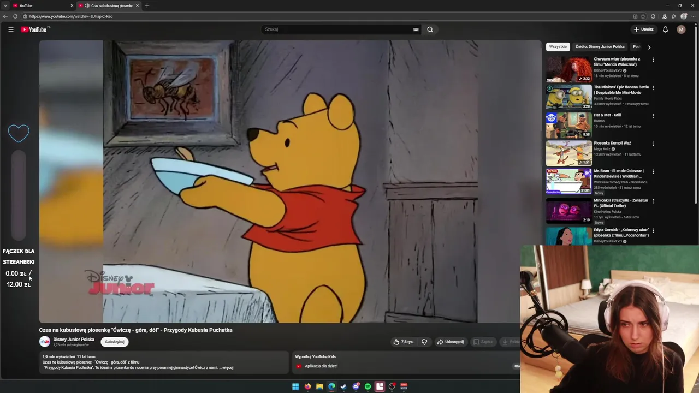699x393 pixels.
Task: Open Spotify from taskbar
Action: pos(368,386)
